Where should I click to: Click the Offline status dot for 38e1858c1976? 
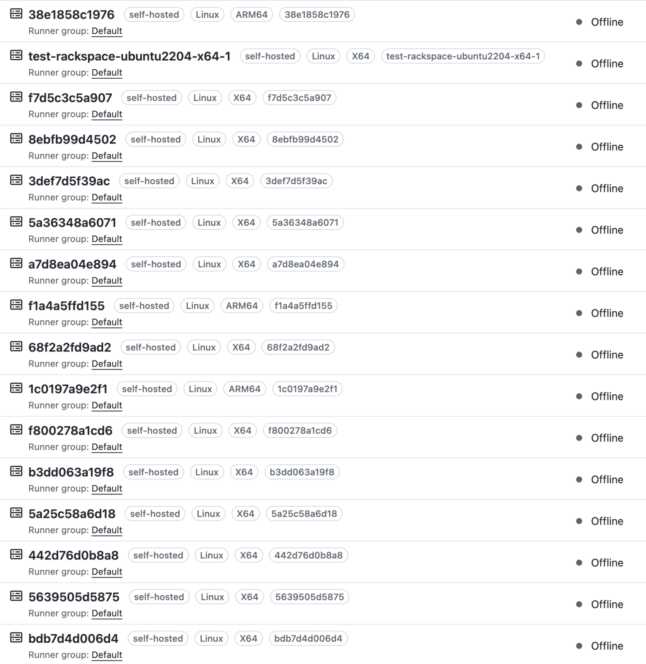coord(579,22)
